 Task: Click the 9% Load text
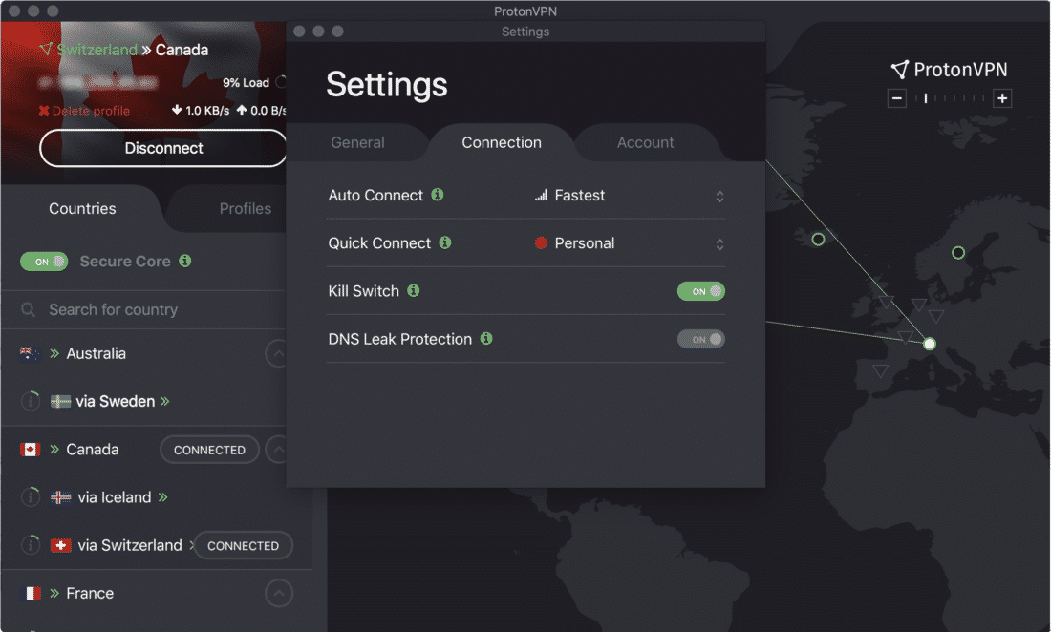coord(246,82)
